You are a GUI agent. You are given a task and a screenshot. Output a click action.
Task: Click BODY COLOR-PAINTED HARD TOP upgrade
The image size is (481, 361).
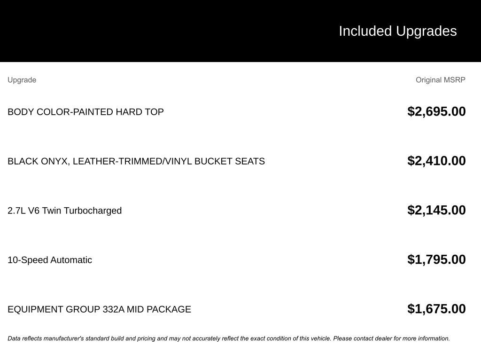coord(85,112)
